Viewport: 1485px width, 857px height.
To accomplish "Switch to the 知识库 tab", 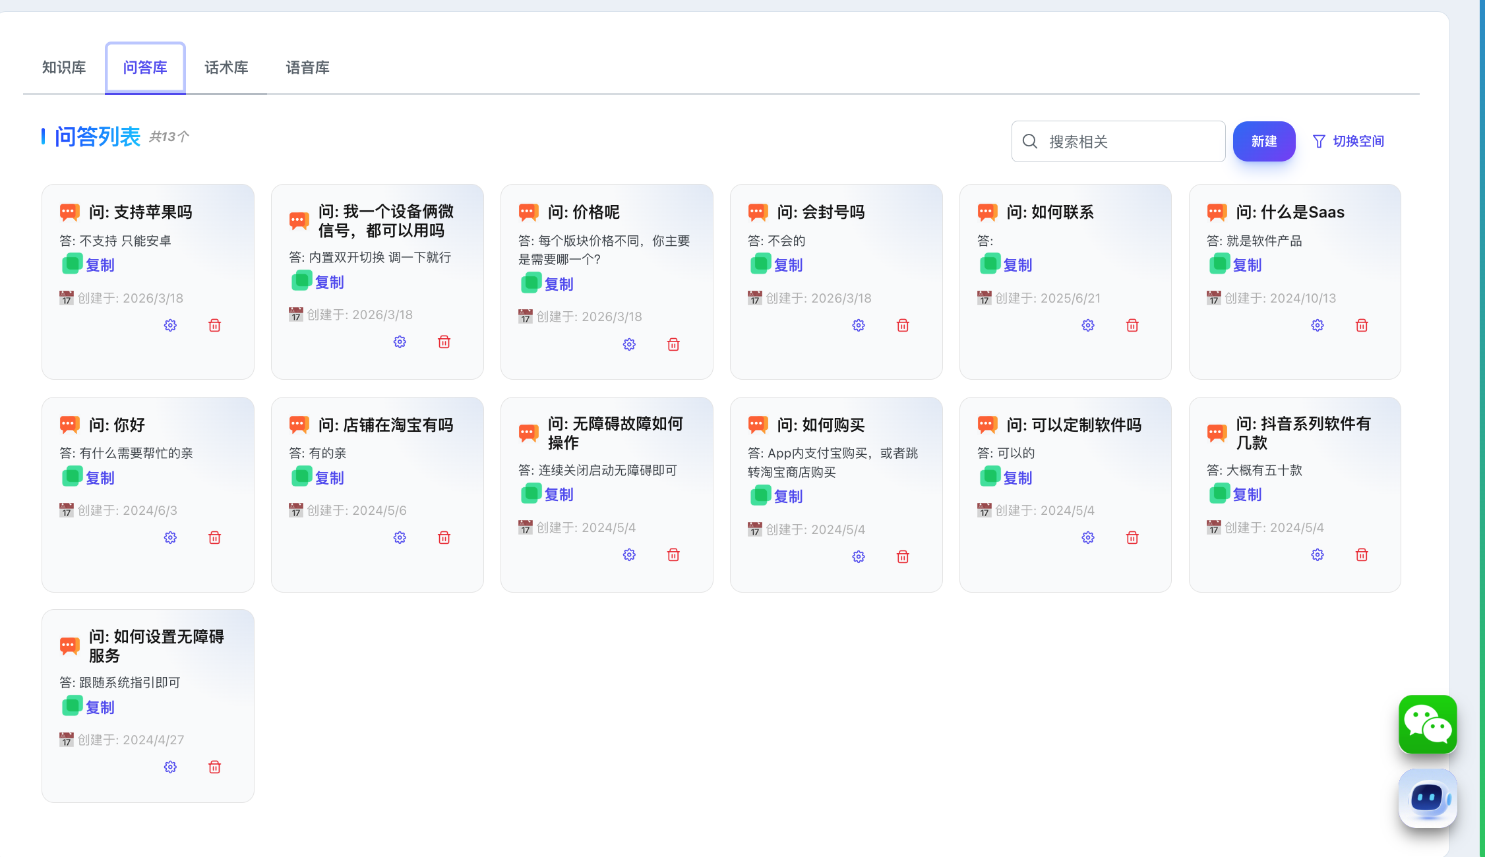I will (64, 68).
